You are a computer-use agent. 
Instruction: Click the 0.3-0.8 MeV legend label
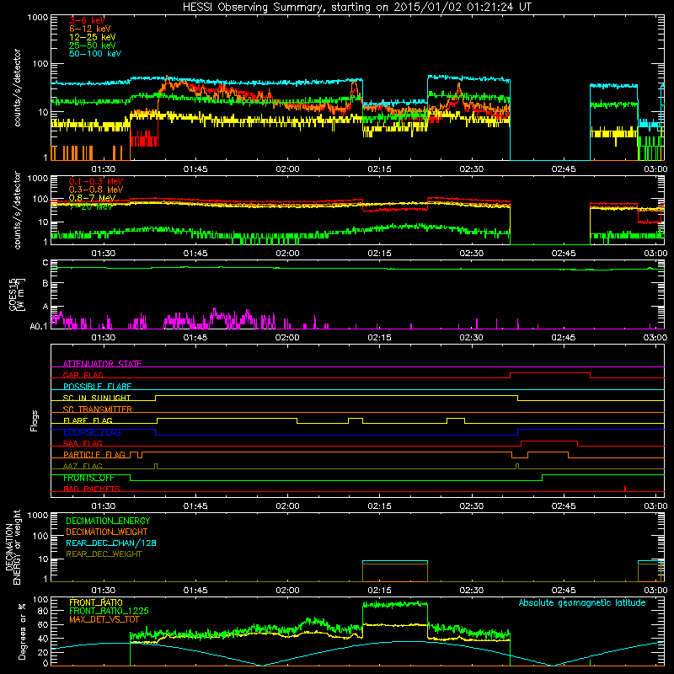(x=96, y=190)
